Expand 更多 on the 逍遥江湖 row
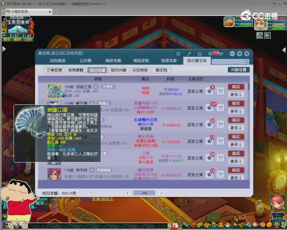 point(236,95)
